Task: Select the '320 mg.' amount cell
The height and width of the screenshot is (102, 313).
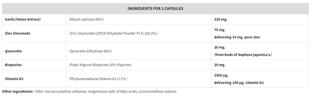Action: click(x=260, y=19)
